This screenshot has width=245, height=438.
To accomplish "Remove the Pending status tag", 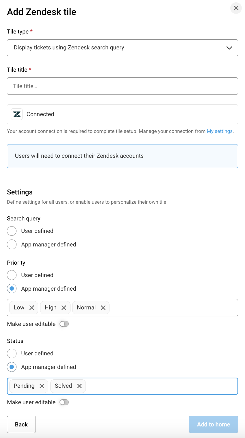I will pos(42,386).
